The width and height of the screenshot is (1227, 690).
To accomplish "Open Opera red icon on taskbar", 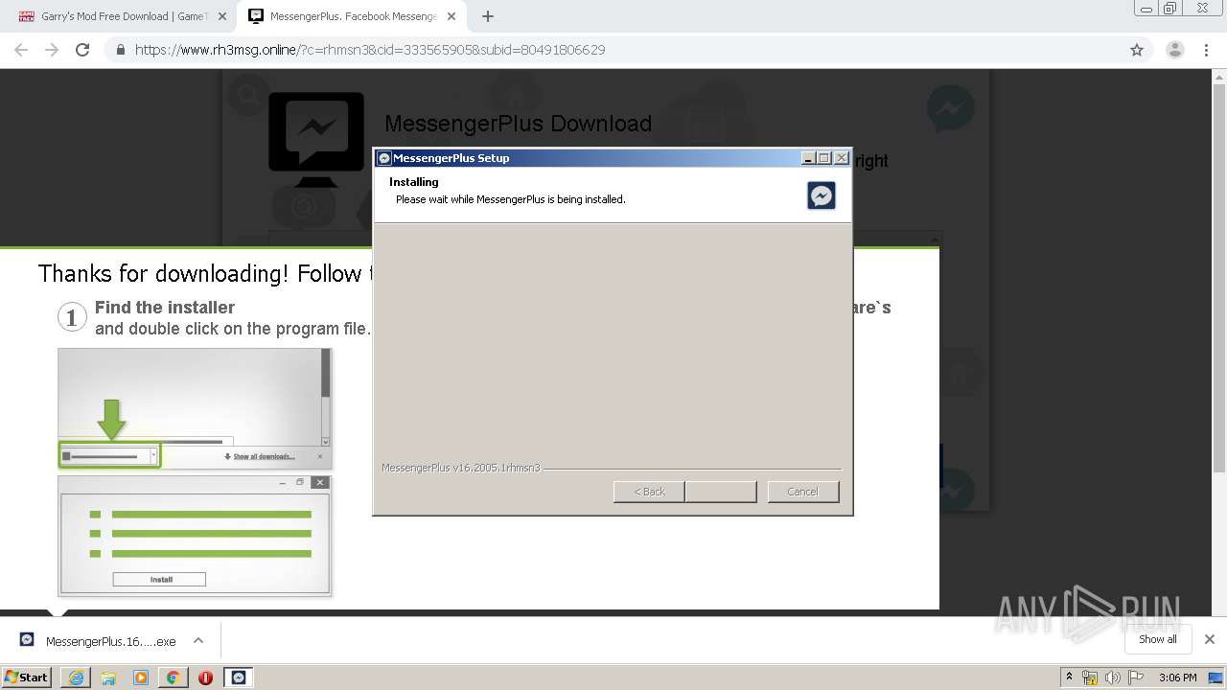I will pos(205,678).
